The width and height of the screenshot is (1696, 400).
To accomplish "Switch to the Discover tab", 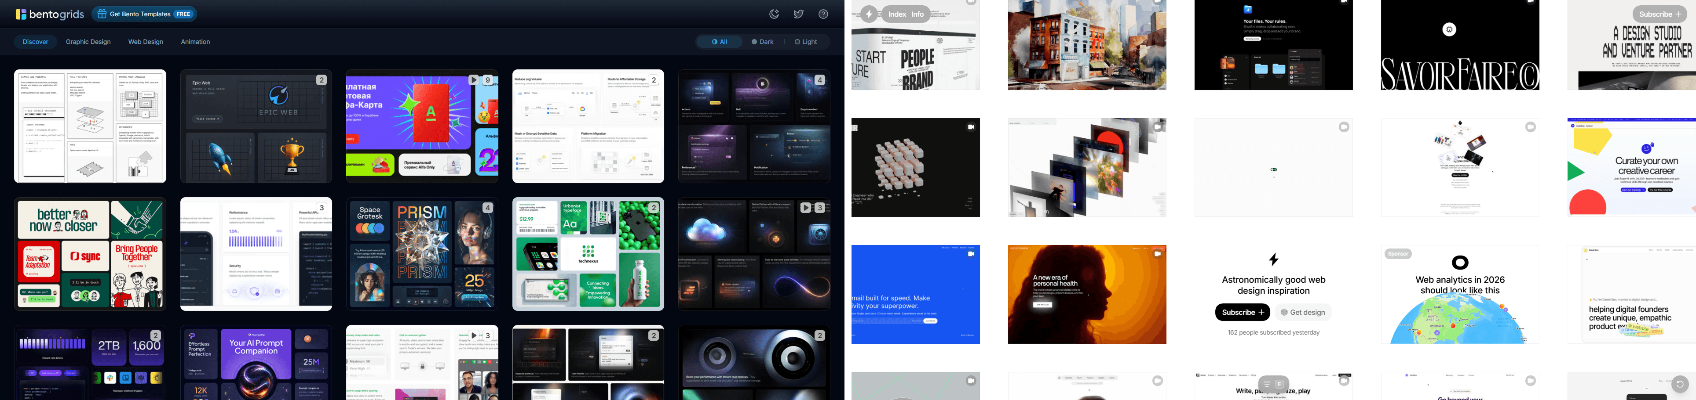I will pos(36,41).
